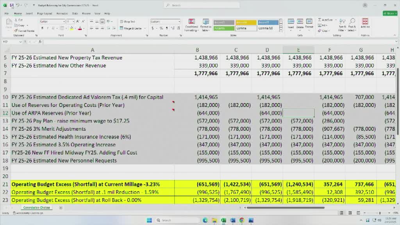Switch to Page Break Preview view
Screen dimensions: 400x225
click(358, 213)
